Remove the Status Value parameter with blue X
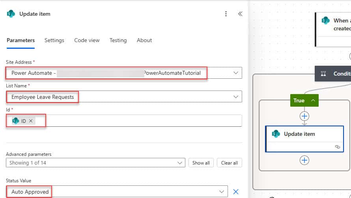Image resolution: width=351 pixels, height=198 pixels. tap(236, 192)
